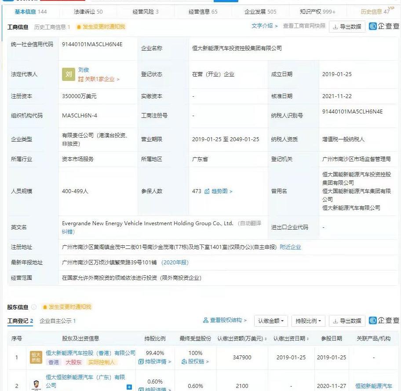Click company name 恒大新能源汽车投资控股集团有限公司
Screen dimensions: 401x391
coord(237,48)
